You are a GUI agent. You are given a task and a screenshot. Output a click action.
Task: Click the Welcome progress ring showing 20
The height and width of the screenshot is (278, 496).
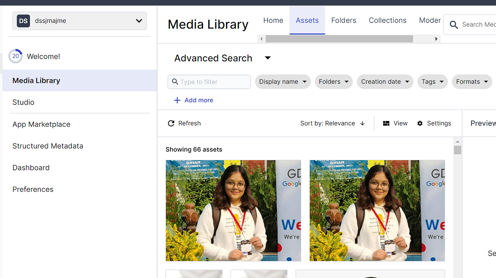click(x=15, y=56)
